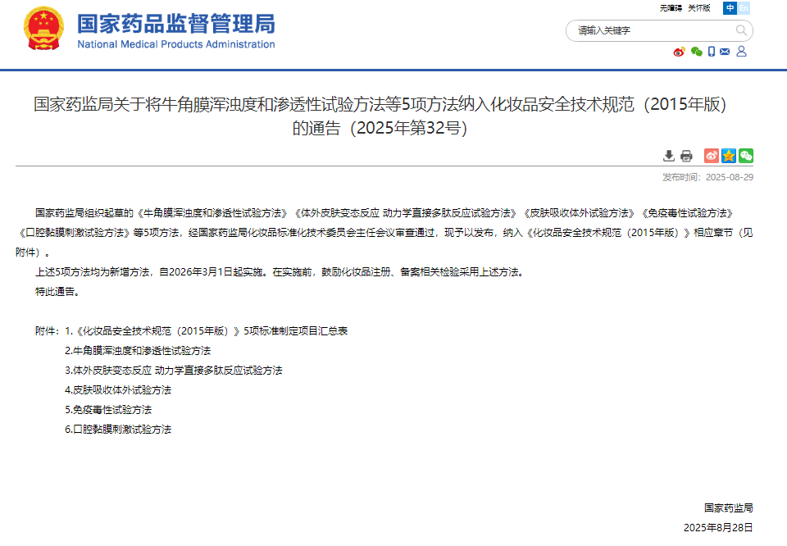Open the header Weibo icon
The image size is (787, 546).
tap(679, 52)
